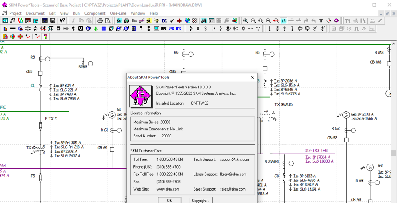Select the MC motor controller icon
Viewport: 397px width, 203px height.
(x=179, y=29)
